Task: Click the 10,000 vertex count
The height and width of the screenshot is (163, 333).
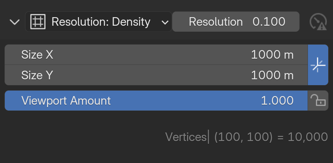Action: 308,137
